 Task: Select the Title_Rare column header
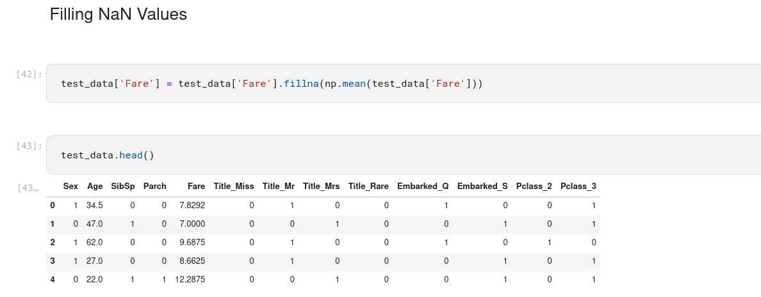368,187
